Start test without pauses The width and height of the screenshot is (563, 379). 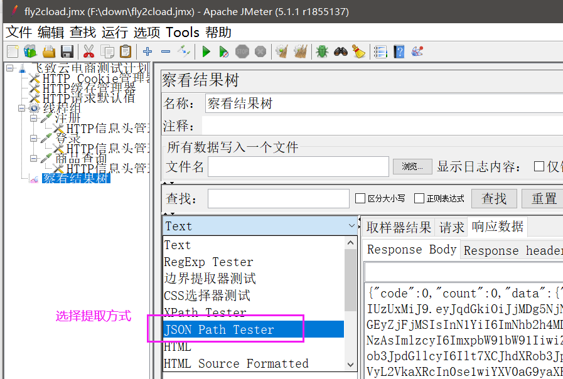(223, 51)
